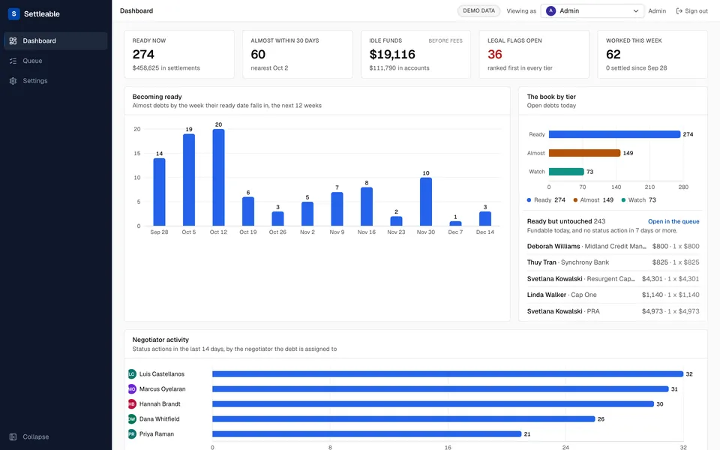Click Marcus Oyelaran MO avatar
The height and width of the screenshot is (450, 720).
[x=132, y=389]
